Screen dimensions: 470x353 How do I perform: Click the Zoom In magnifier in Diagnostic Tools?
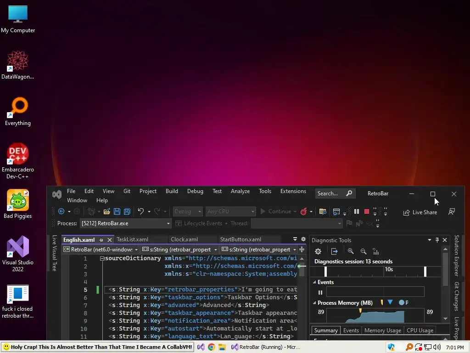(350, 251)
